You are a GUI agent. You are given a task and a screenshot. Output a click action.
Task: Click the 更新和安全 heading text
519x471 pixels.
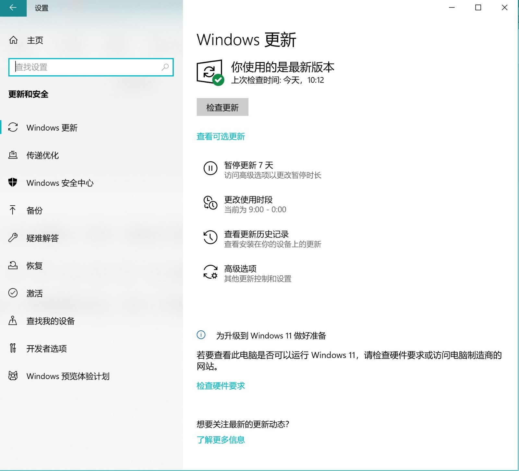click(28, 94)
